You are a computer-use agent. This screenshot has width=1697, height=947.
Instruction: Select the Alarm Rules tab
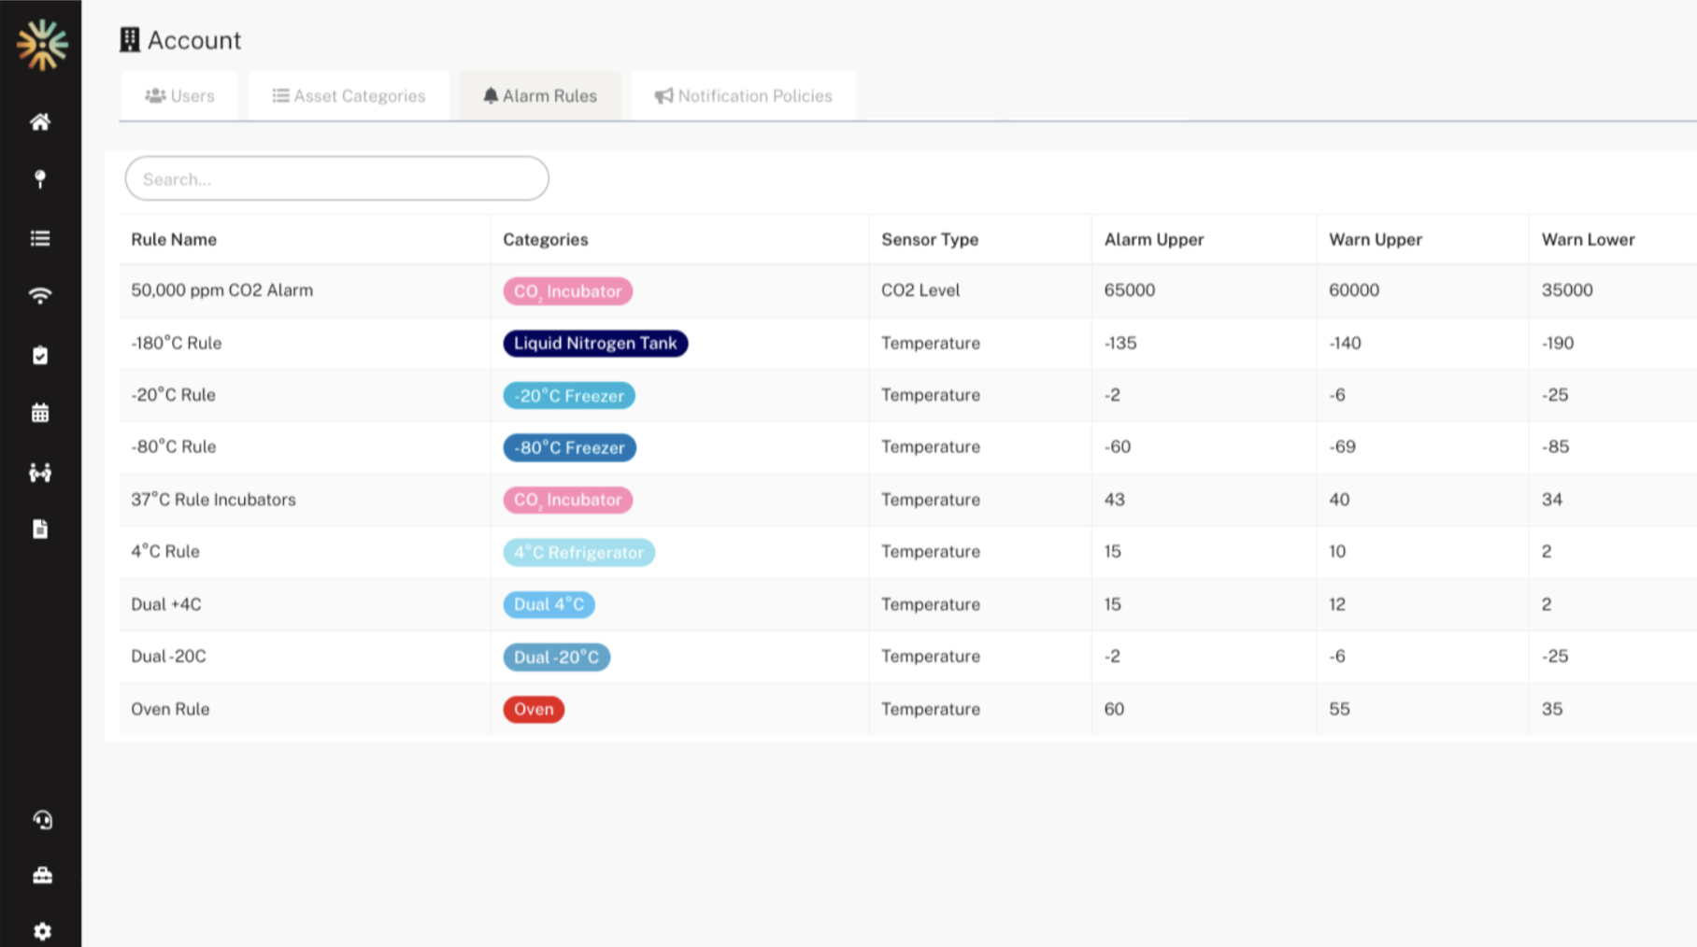coord(540,95)
